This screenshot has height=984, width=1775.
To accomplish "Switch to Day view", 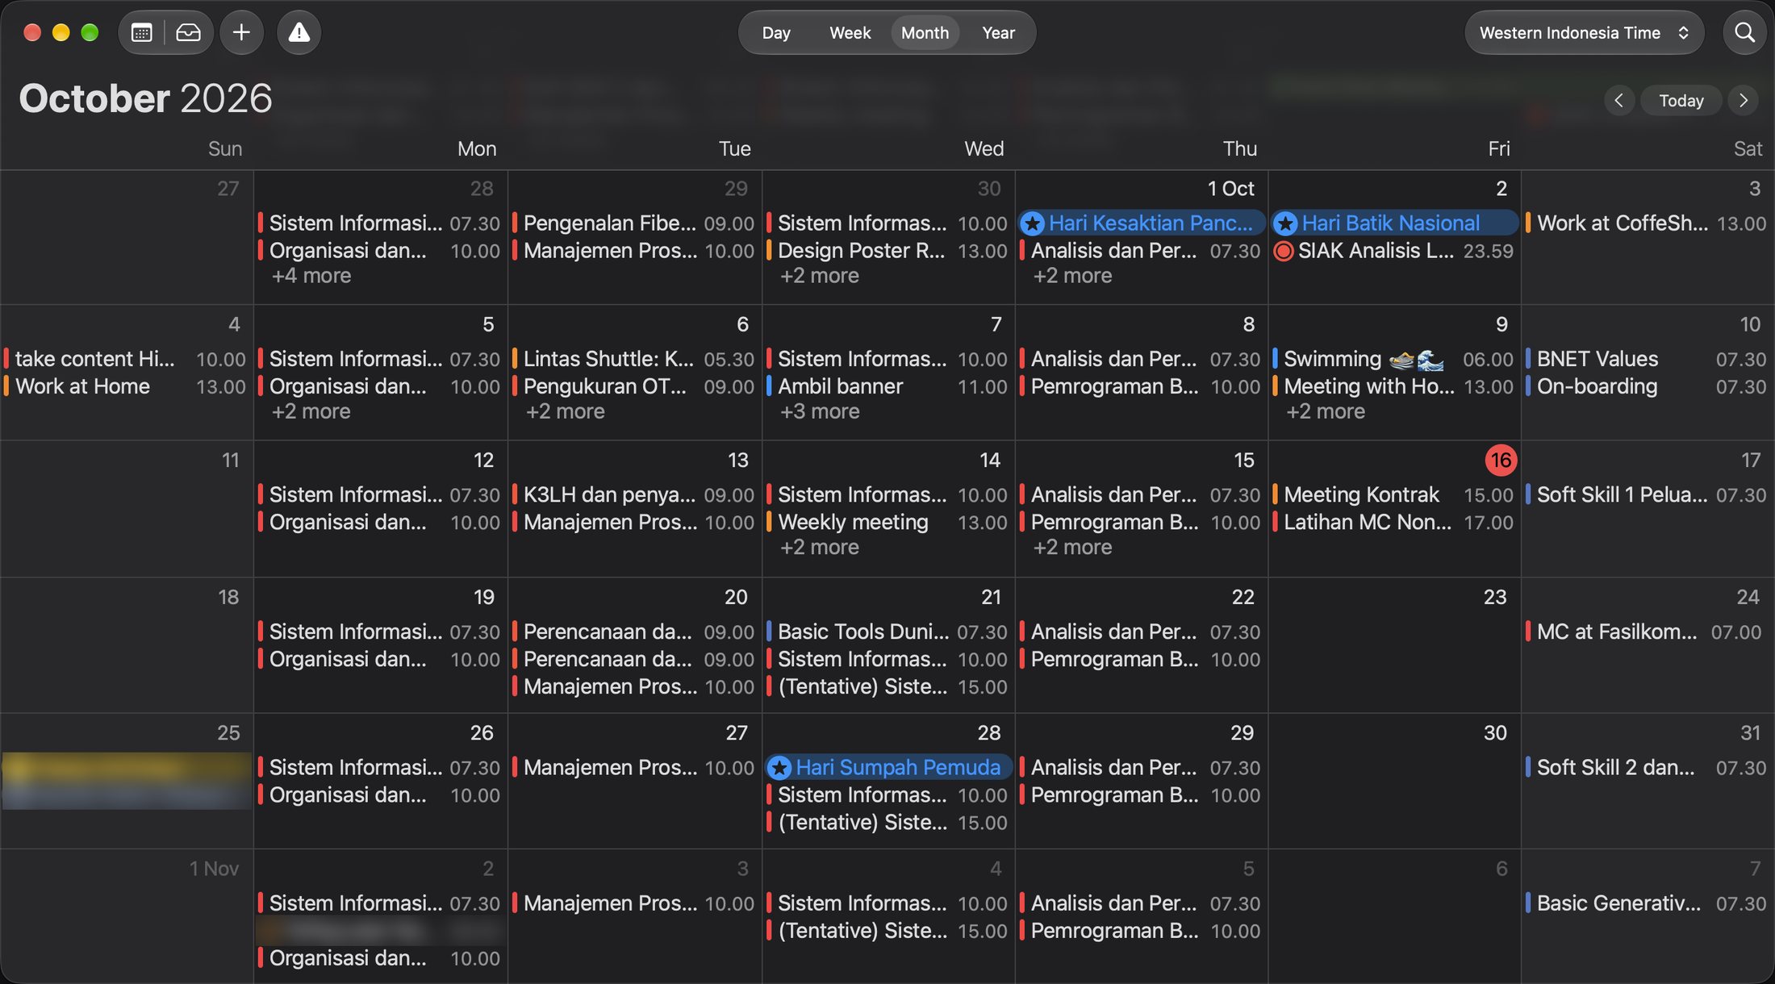I will pos(775,33).
